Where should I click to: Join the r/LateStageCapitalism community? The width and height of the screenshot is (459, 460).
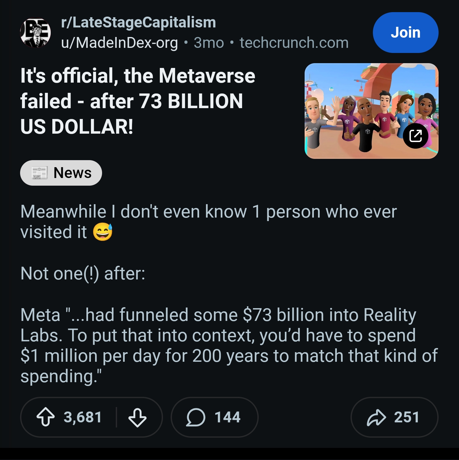point(405,33)
